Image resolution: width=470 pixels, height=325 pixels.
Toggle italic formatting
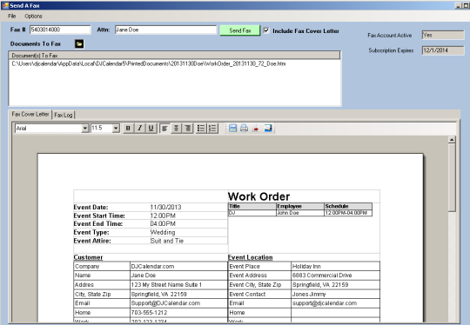coord(139,129)
